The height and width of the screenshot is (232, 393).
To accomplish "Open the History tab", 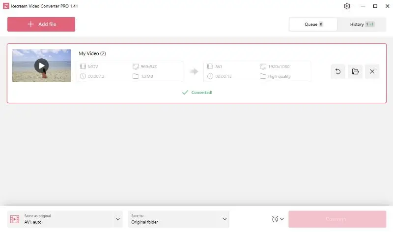I will pyautogui.click(x=362, y=24).
